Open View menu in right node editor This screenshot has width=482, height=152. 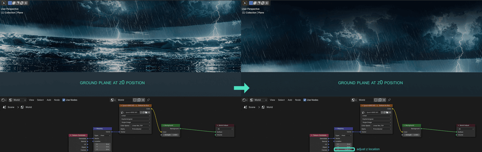tap(272, 100)
